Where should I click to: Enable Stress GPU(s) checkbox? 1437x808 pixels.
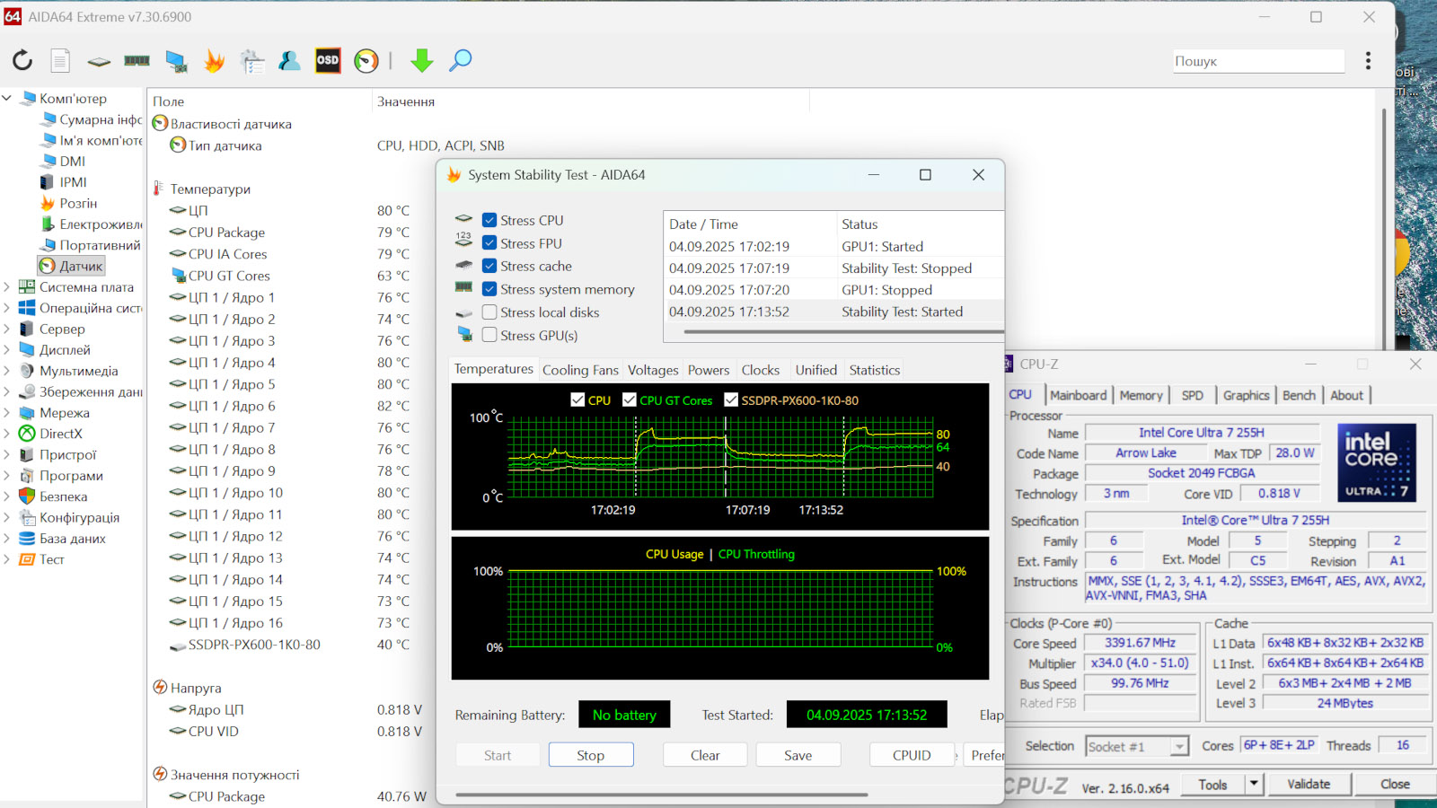[x=489, y=335]
